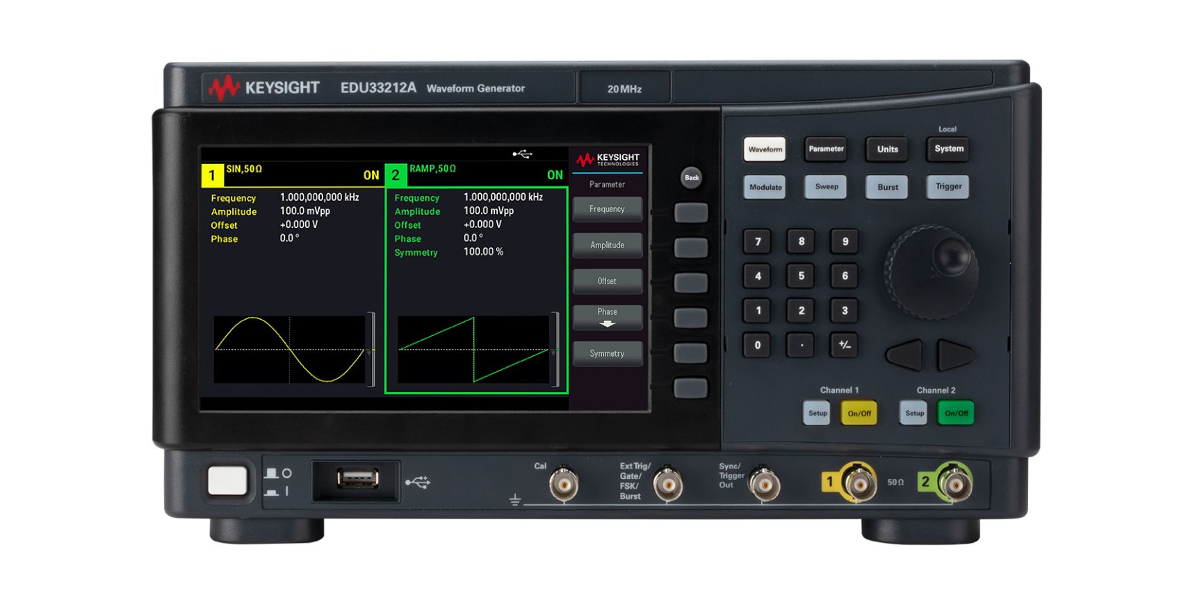1188x602 pixels.
Task: Open Channel 2 Setup
Action: pos(914,413)
